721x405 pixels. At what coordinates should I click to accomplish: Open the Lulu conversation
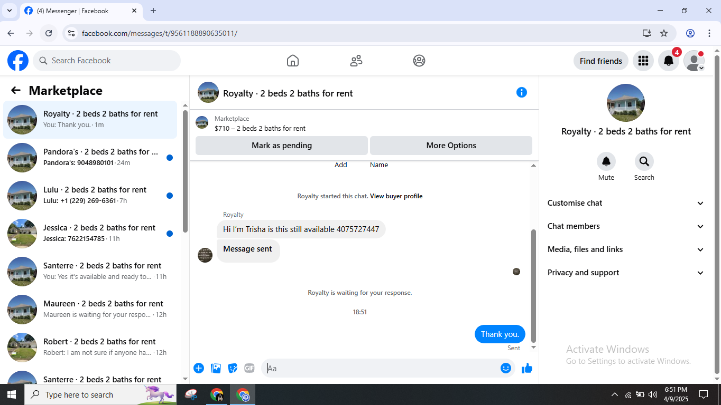coord(90,196)
